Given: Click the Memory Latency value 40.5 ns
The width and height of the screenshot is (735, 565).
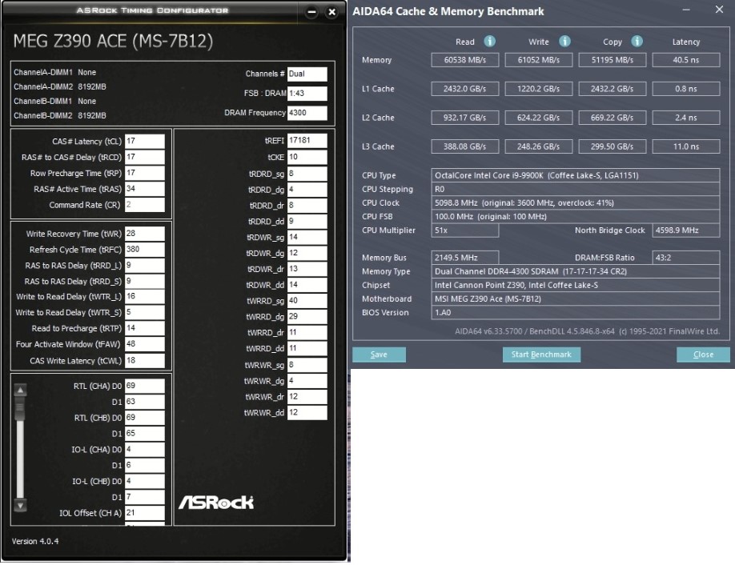Looking at the screenshot, I should click(x=686, y=60).
